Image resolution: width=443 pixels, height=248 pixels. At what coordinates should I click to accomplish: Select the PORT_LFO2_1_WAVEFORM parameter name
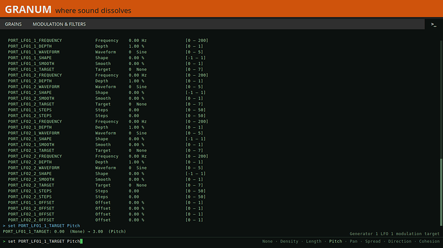[33, 133]
